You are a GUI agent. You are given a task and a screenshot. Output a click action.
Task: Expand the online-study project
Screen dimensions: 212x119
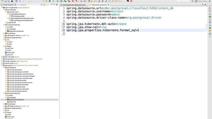[2, 63]
